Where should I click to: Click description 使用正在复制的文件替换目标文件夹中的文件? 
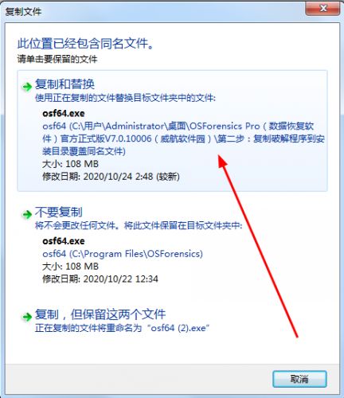coord(125,98)
